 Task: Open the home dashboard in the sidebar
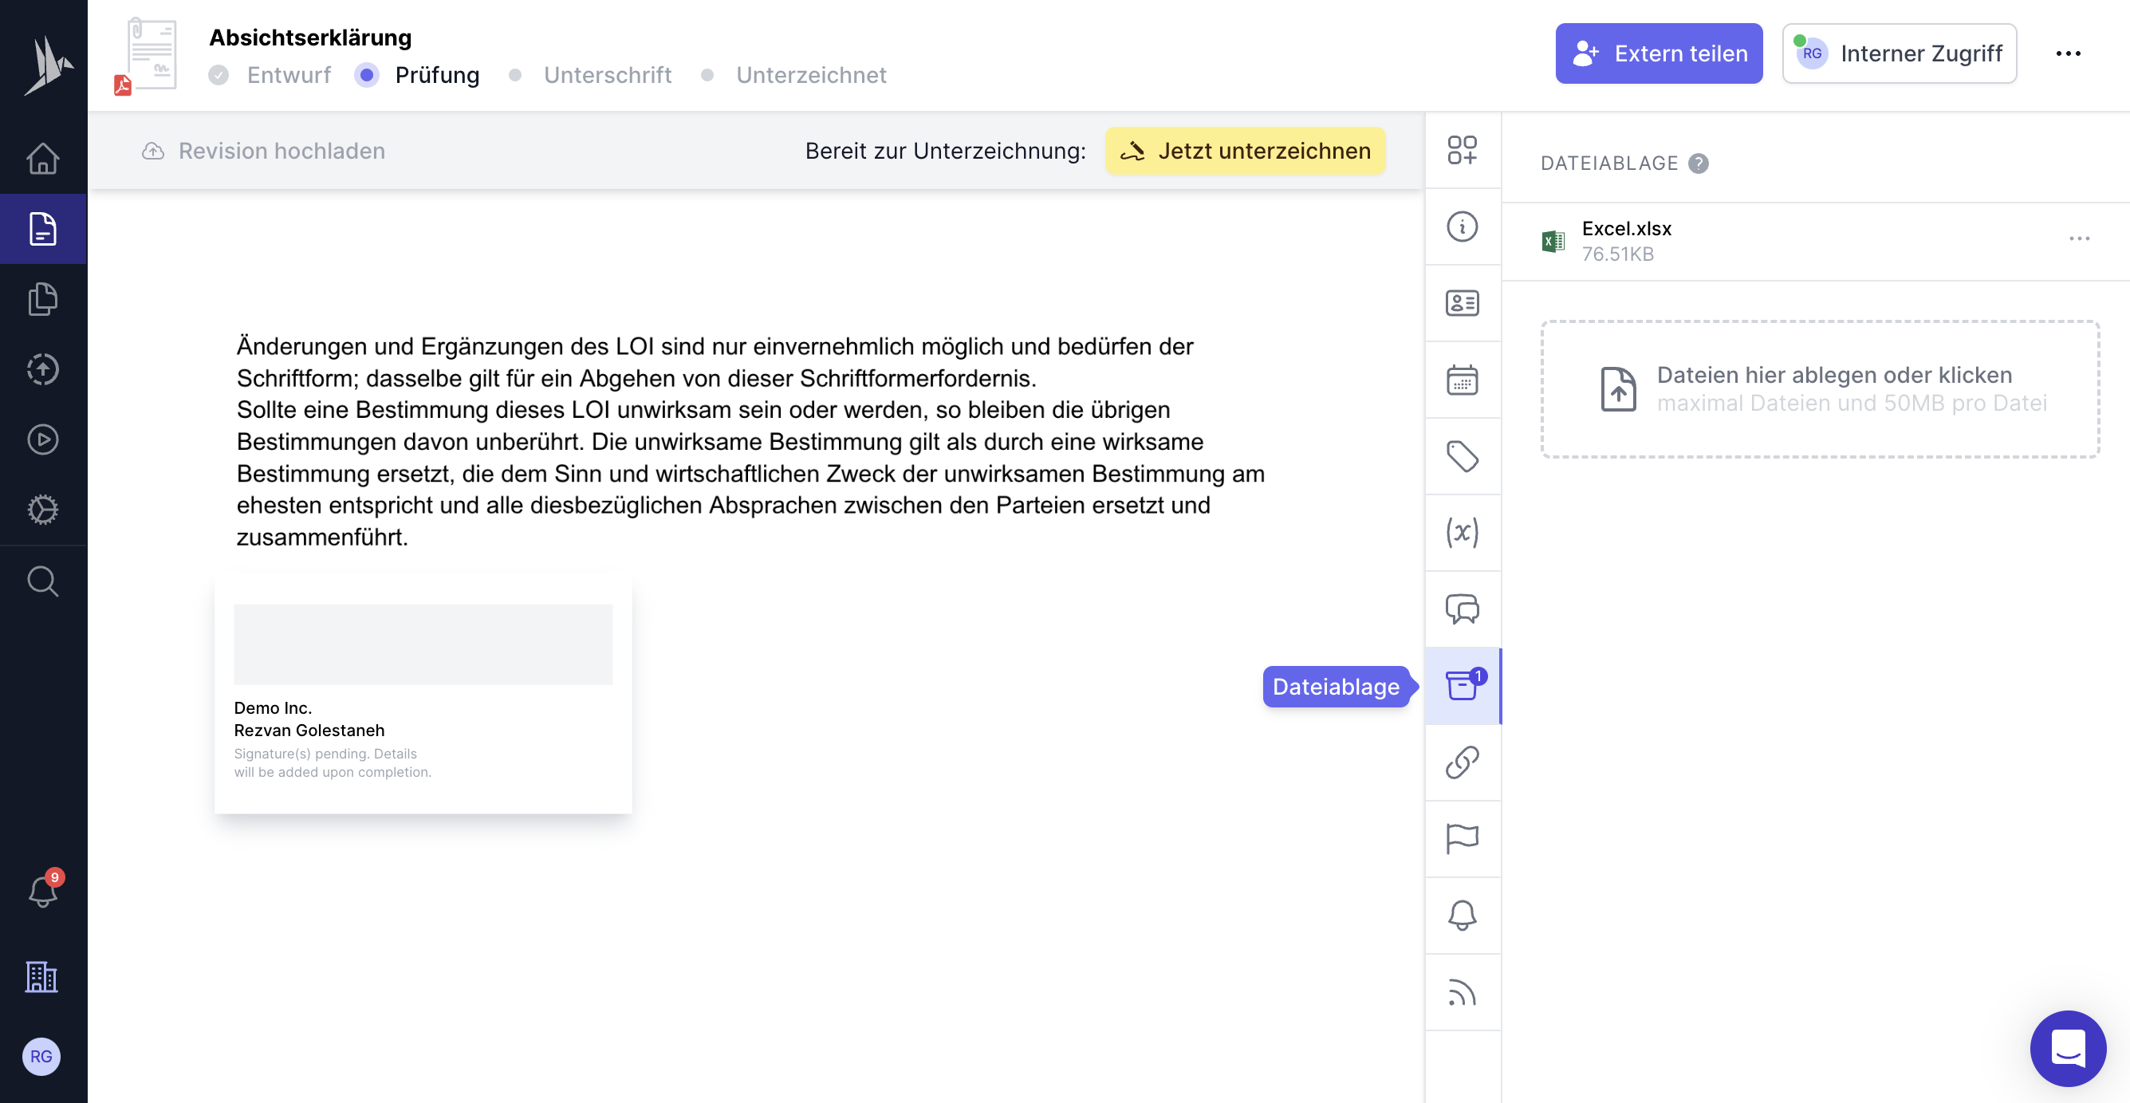pyautogui.click(x=43, y=158)
